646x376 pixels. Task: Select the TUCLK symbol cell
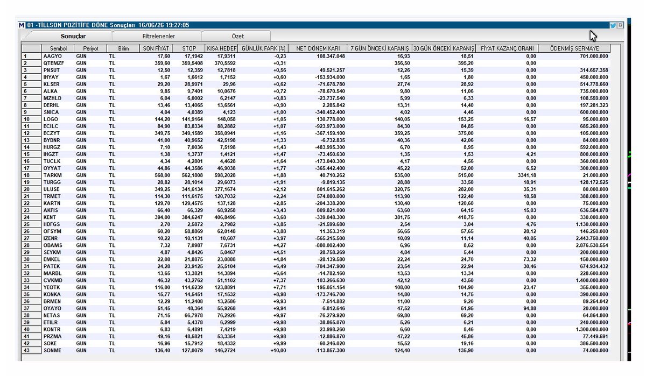[58, 161]
